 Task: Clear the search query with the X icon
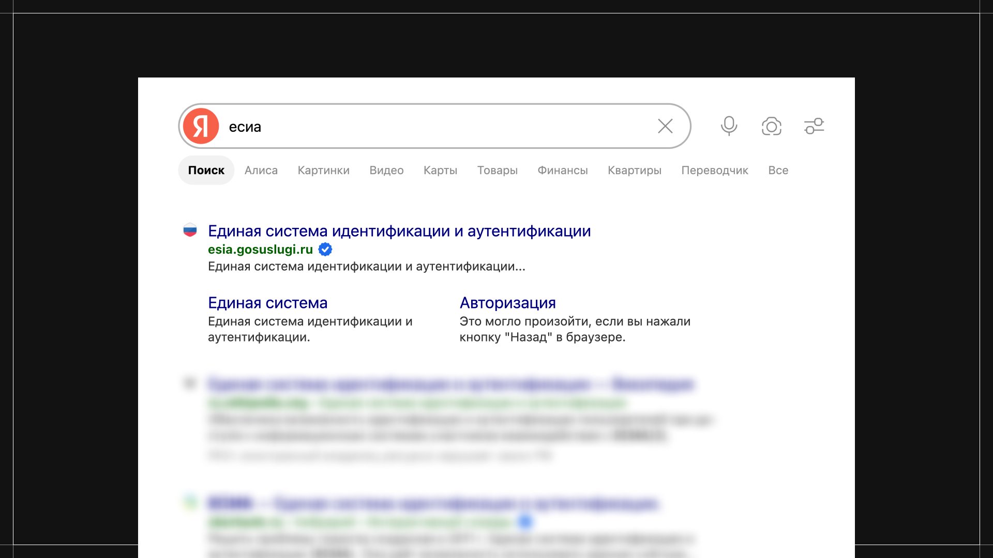click(x=665, y=126)
